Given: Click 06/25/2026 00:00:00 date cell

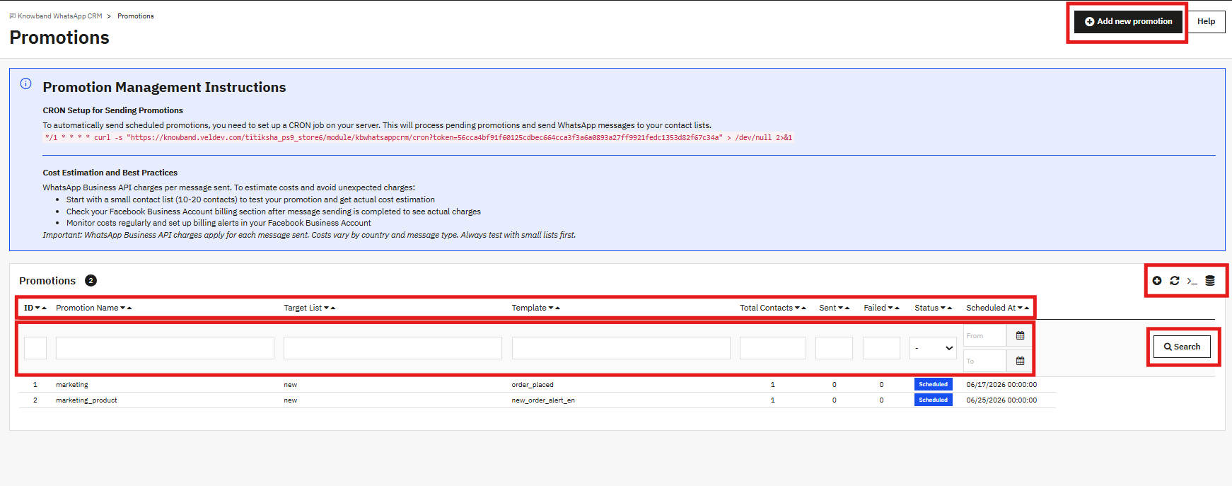Looking at the screenshot, I should [1001, 400].
